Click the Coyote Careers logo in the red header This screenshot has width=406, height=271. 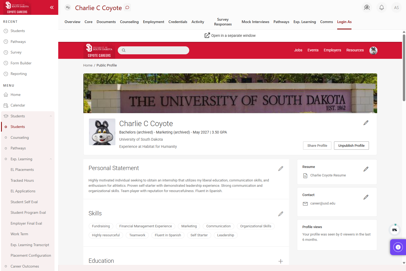pyautogui.click(x=99, y=51)
